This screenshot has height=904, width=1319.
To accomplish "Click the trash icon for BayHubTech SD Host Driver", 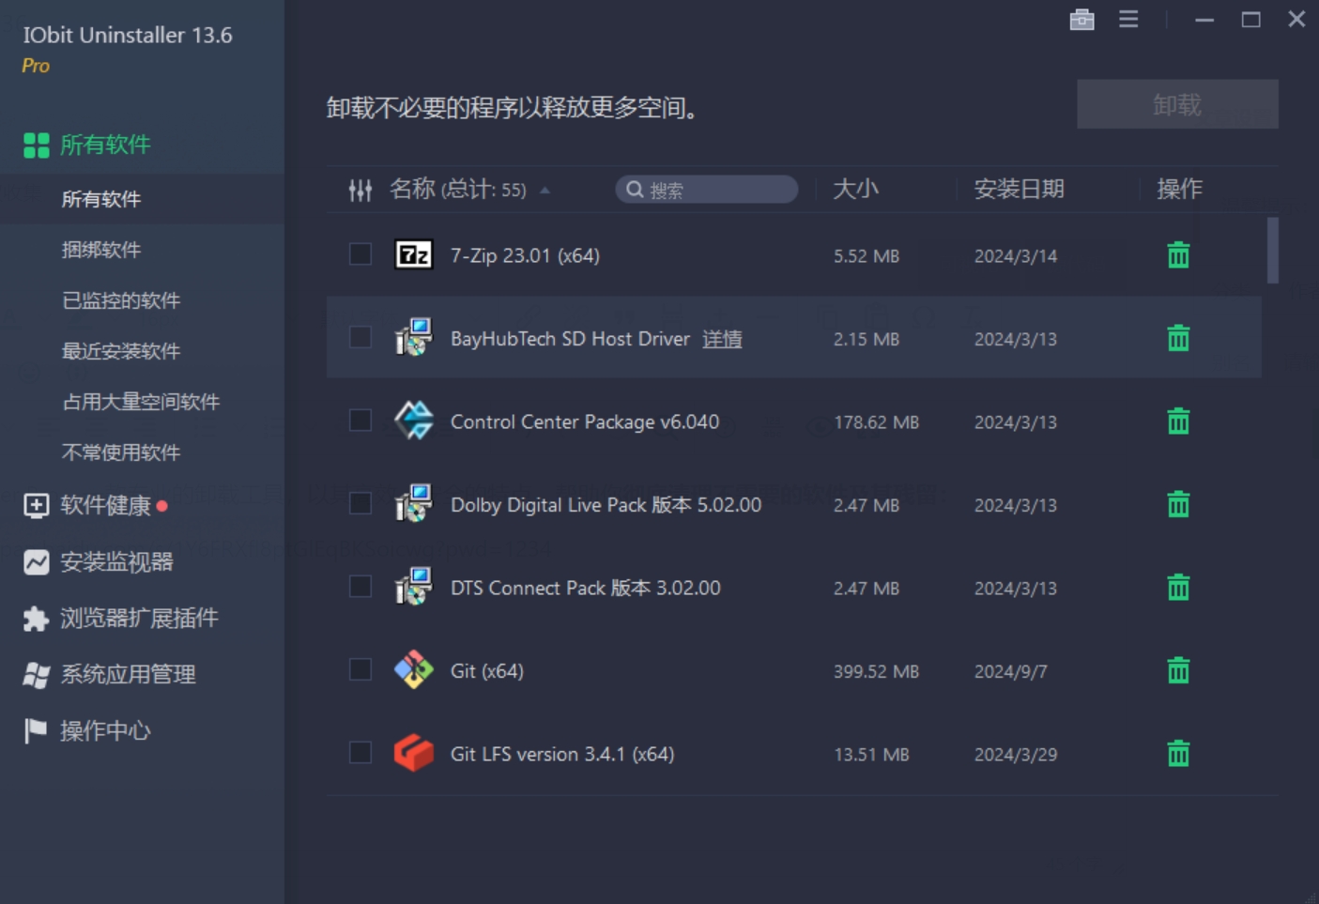I will click(1178, 338).
